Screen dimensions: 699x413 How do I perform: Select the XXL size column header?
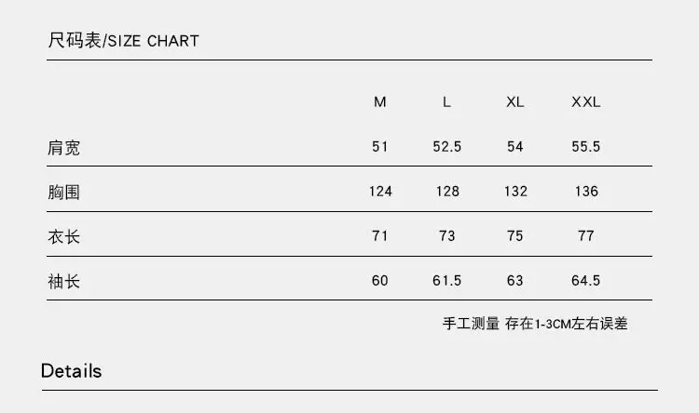pyautogui.click(x=586, y=102)
